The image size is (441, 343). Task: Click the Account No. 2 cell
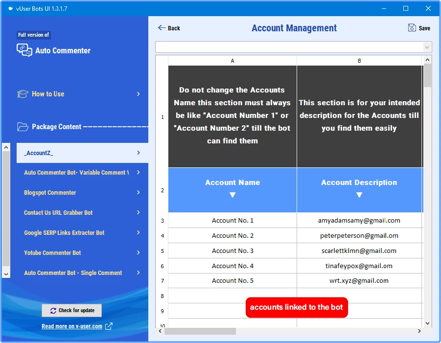[x=232, y=236]
